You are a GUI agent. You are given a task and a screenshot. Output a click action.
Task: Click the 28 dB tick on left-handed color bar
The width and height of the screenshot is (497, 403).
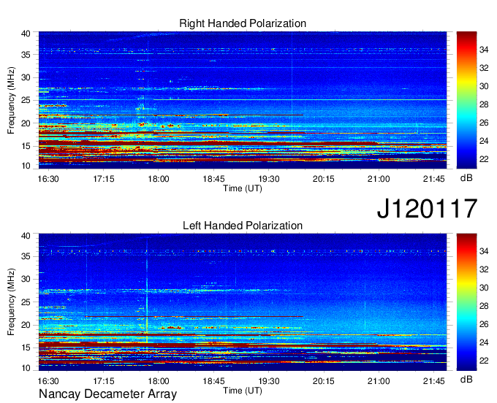coord(484,306)
